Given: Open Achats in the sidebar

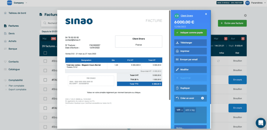Looking at the screenshot, I should [13, 41].
